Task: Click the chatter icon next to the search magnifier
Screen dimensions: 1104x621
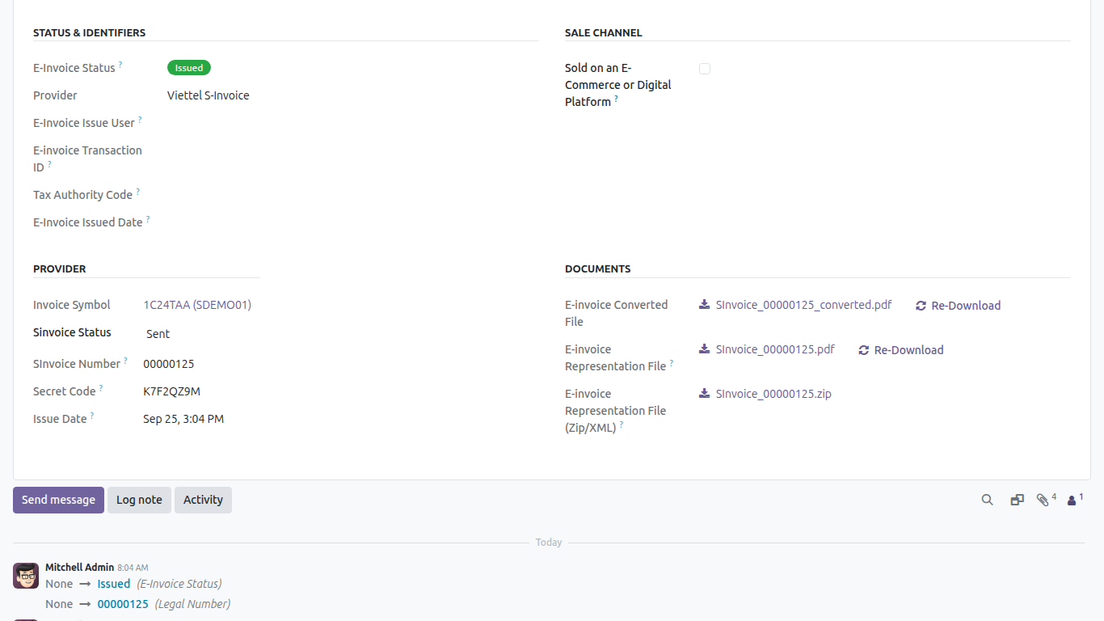Action: click(x=1017, y=500)
